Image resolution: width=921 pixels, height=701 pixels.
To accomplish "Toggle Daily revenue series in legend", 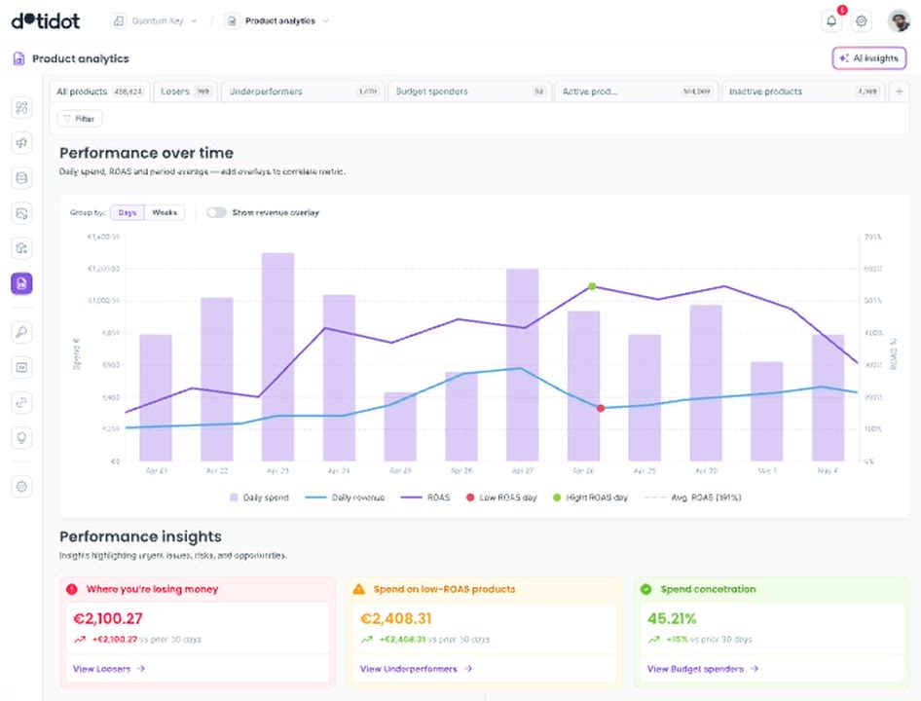I will pos(345,498).
